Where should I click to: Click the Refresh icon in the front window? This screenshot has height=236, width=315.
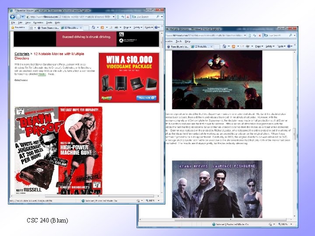[x=123, y=17]
